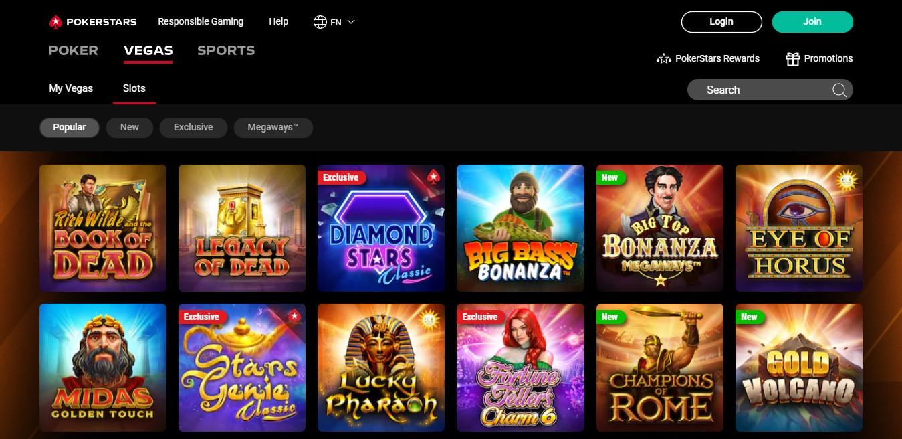Click the magnifier search icon
The width and height of the screenshot is (902, 439).
(839, 90)
